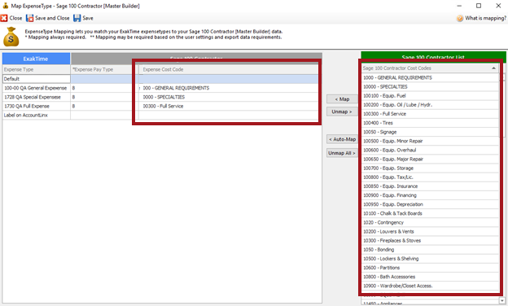Click pay type cell for QA General Expense
This screenshot has height=306, width=508.
coord(102,88)
